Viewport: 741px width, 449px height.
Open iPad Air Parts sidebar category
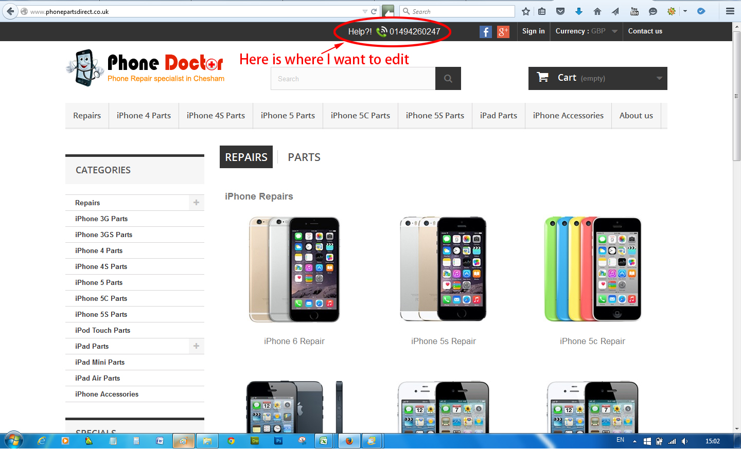click(97, 378)
